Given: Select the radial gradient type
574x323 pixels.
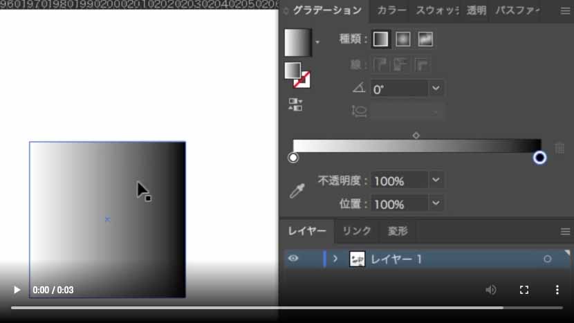Looking at the screenshot, I should (x=403, y=39).
